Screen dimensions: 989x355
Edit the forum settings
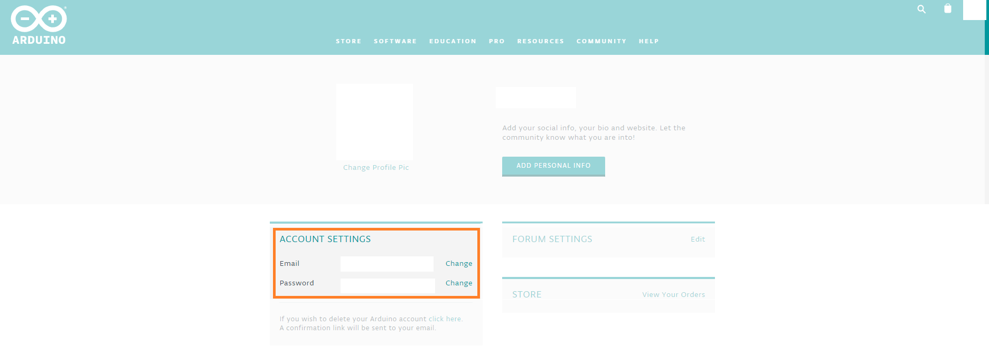(x=698, y=239)
